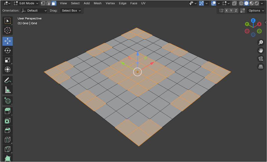This screenshot has height=162, width=267.
Task: Expand the Options dropdown
Action: tap(256, 11)
